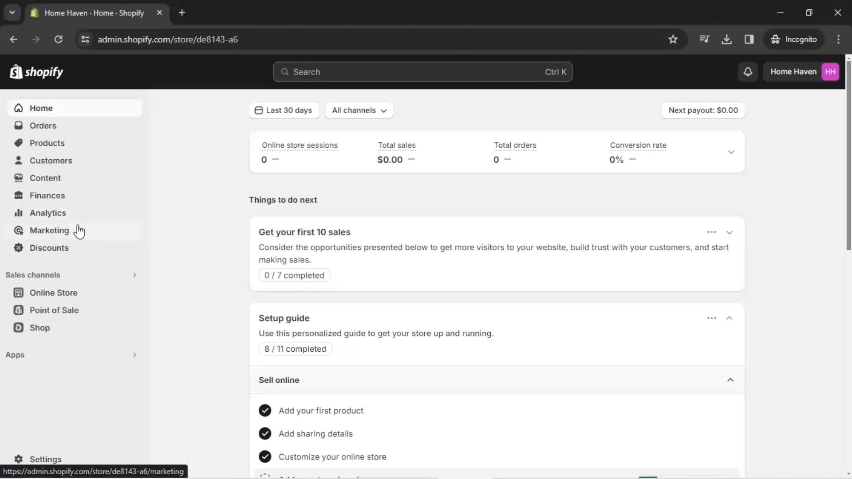This screenshot has width=852, height=479.
Task: Go to Customers in the sidebar
Action: (x=51, y=161)
